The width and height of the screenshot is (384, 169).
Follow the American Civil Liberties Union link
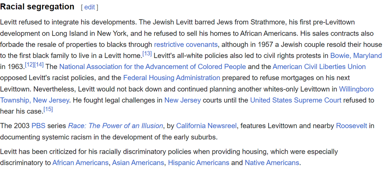(319, 67)
